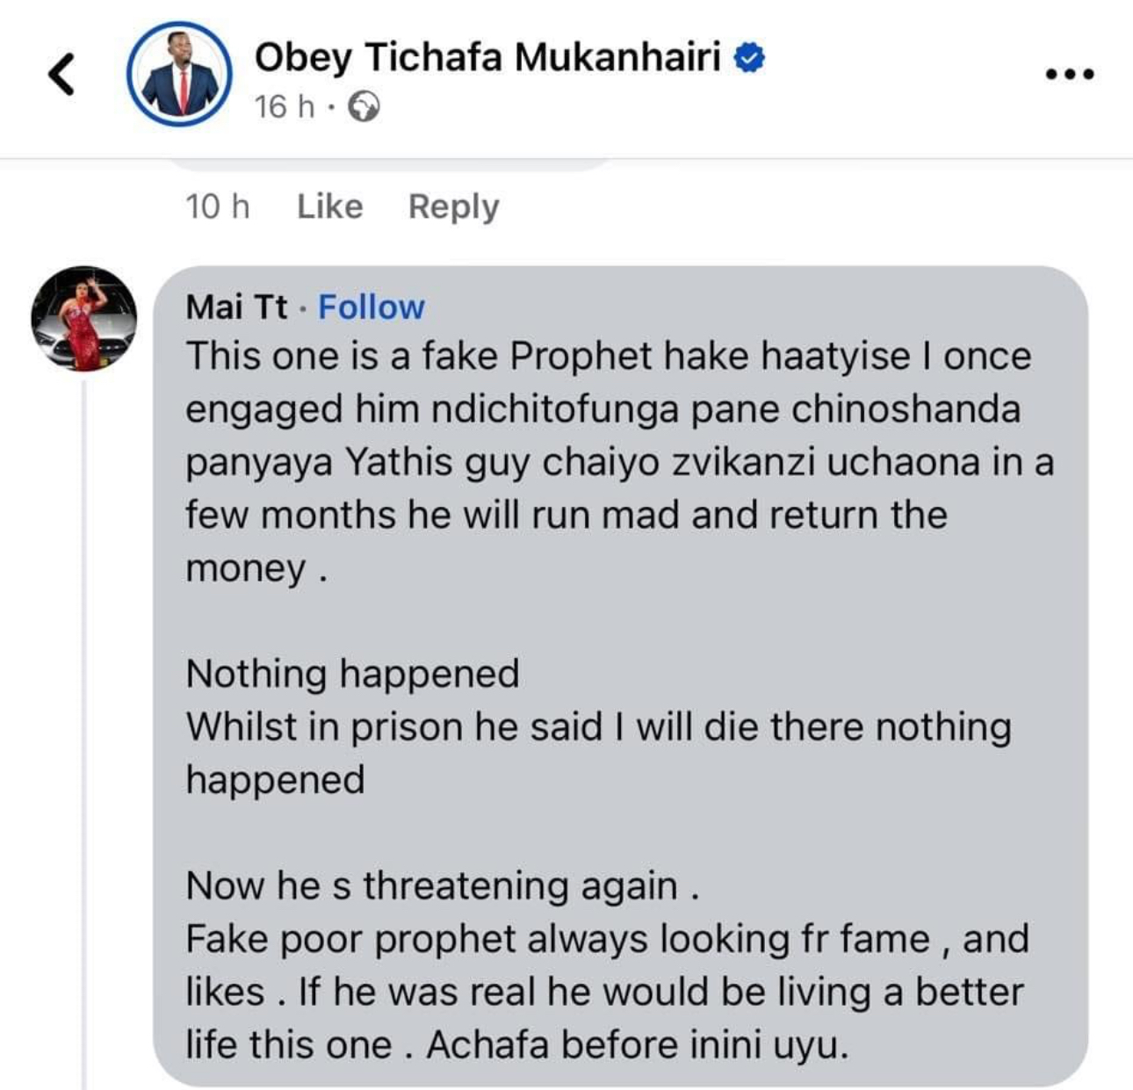Screen dimensions: 1133x1090
Task: Tap 'Whilst in prison he said' line
Action: tap(598, 728)
